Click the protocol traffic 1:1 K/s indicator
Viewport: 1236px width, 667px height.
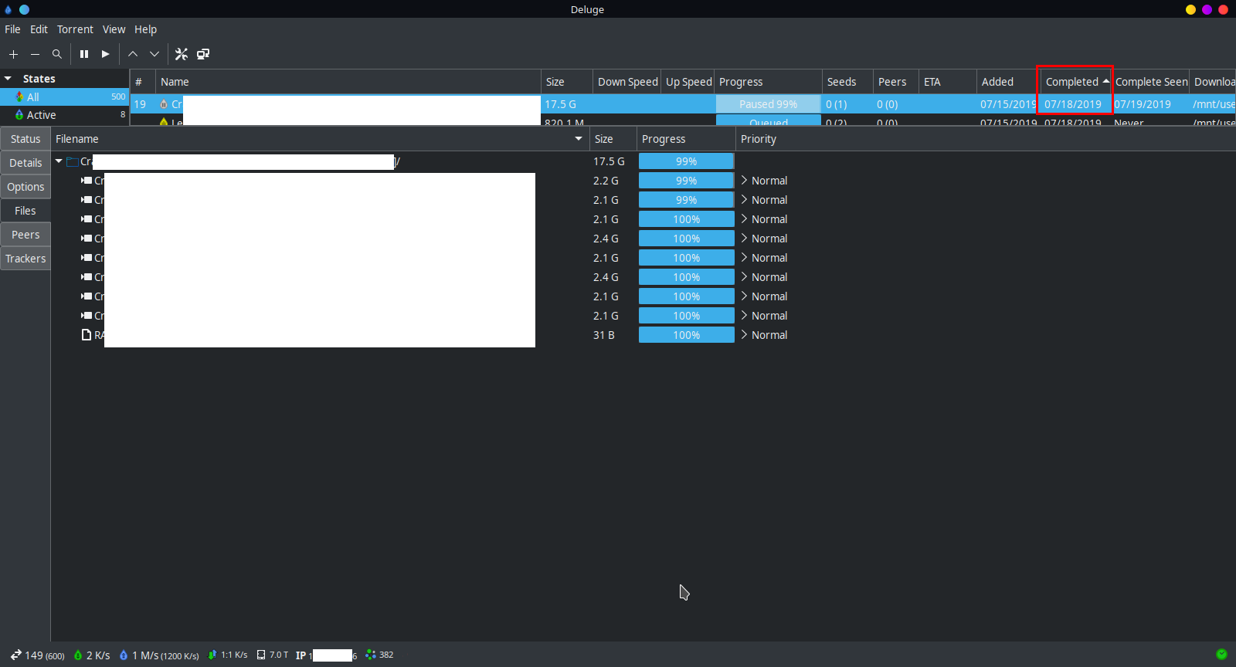click(228, 655)
